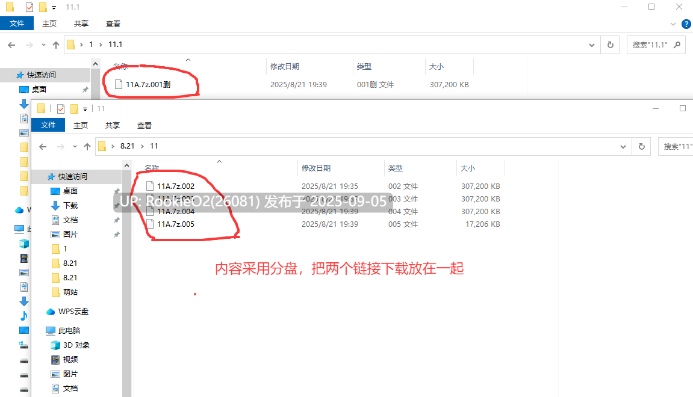This screenshot has width=693, height=397.
Task: Select the file 11A.7z.002
Action: click(175, 186)
